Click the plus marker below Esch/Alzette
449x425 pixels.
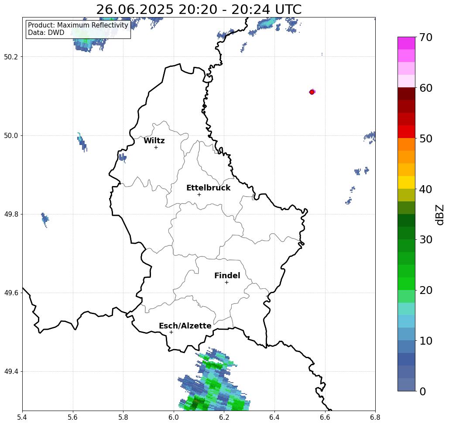tap(171, 332)
